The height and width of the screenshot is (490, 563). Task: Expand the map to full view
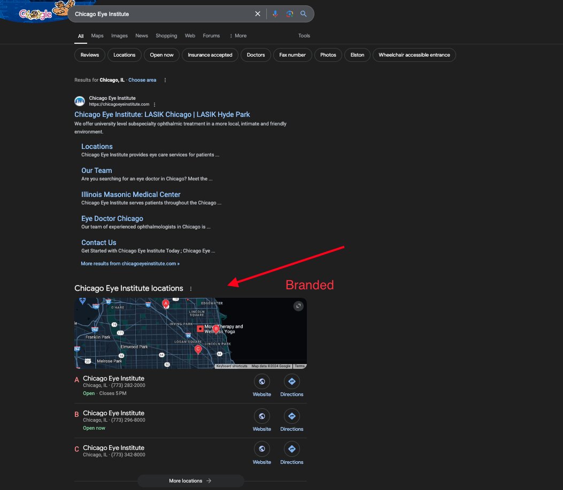(x=298, y=306)
